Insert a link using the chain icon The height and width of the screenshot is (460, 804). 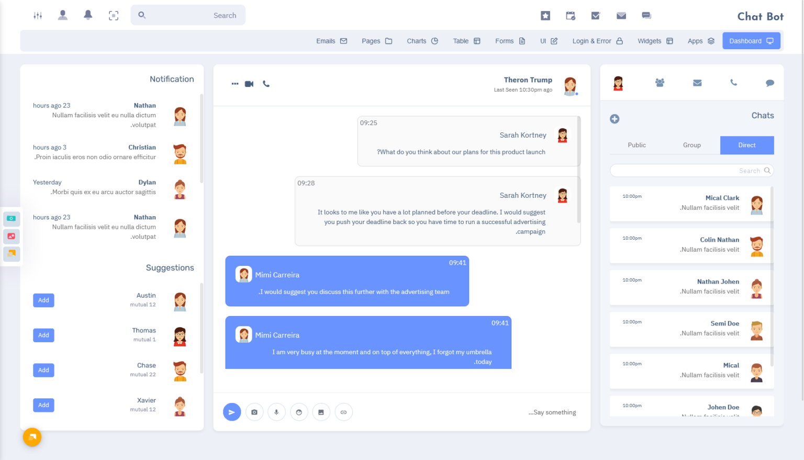343,412
